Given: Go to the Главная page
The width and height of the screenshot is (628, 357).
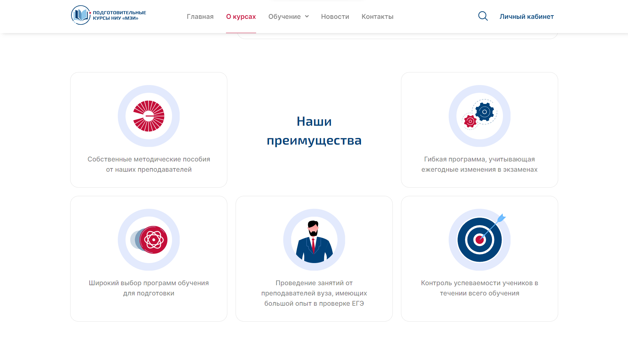Looking at the screenshot, I should coord(200,17).
